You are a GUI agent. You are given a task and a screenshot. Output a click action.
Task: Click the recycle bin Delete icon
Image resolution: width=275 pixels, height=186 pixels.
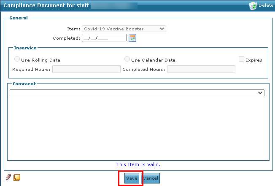(x=253, y=5)
